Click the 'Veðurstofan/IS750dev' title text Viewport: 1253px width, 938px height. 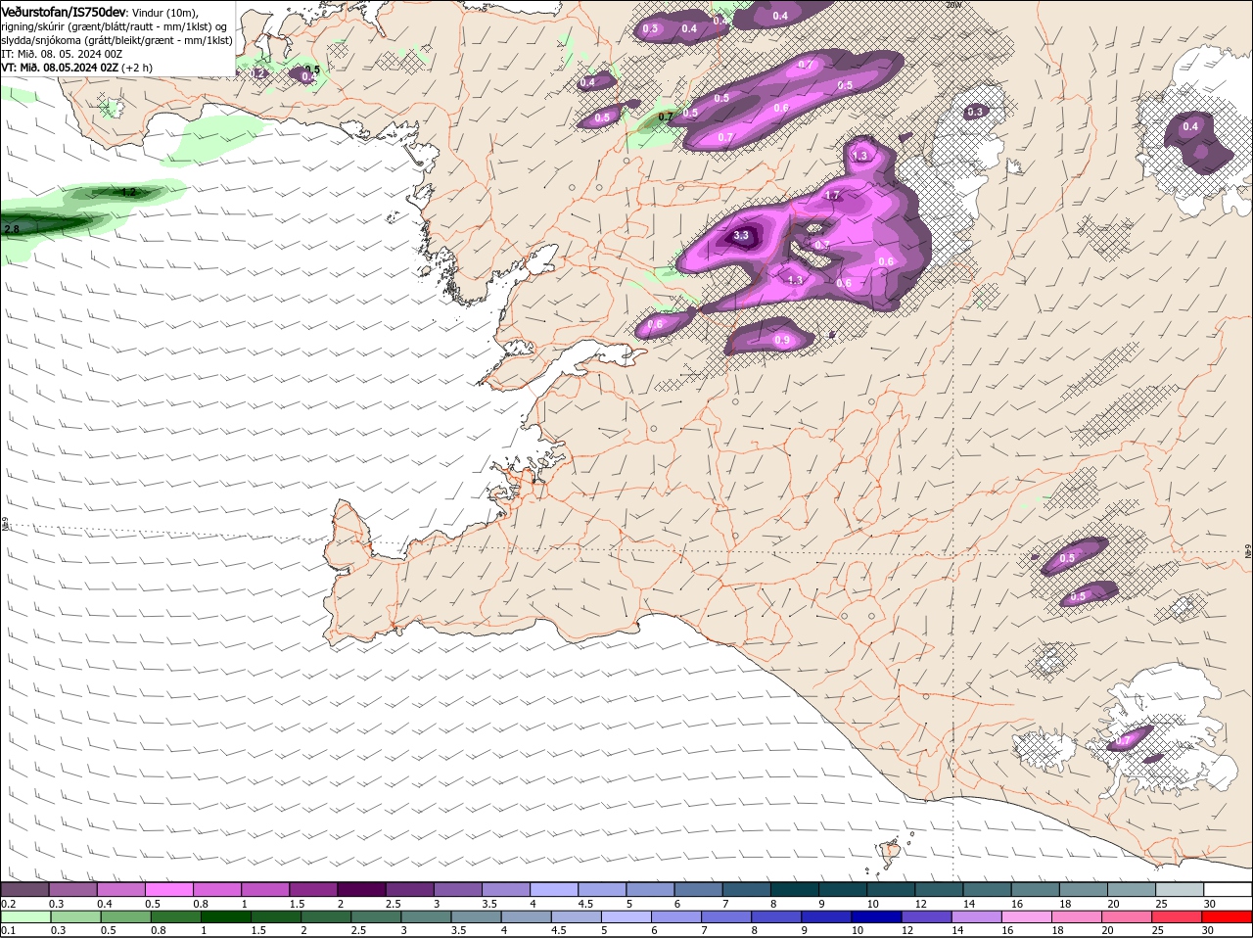(x=64, y=12)
